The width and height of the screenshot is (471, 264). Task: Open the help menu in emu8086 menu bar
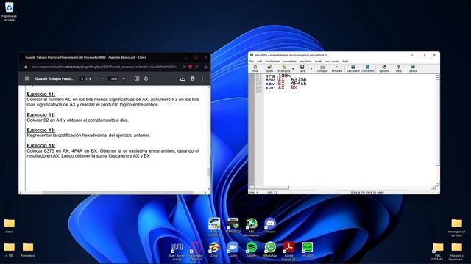(345, 62)
